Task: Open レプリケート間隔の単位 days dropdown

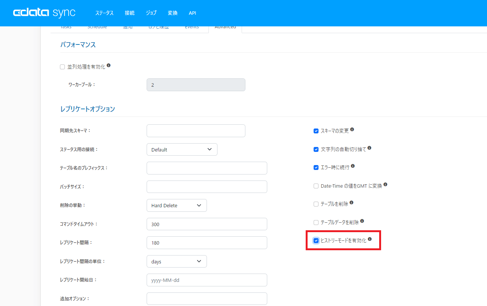Action: point(177,261)
